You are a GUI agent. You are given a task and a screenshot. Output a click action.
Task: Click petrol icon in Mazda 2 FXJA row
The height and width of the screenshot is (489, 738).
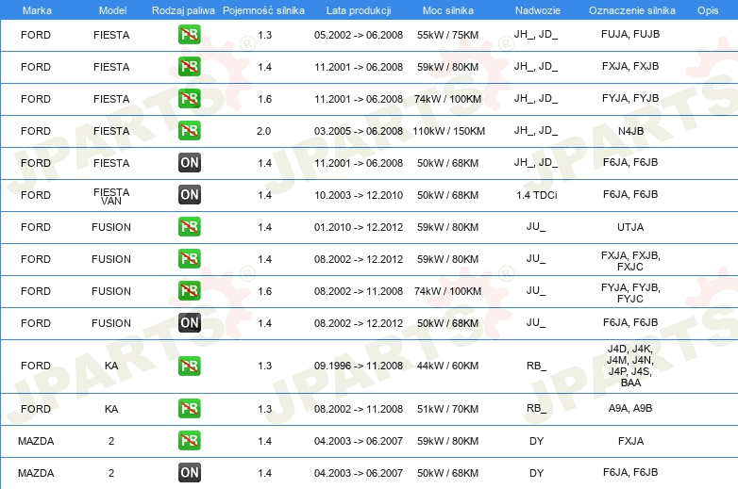point(189,441)
